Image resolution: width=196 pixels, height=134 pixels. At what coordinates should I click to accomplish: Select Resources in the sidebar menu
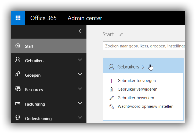(x=49, y=89)
